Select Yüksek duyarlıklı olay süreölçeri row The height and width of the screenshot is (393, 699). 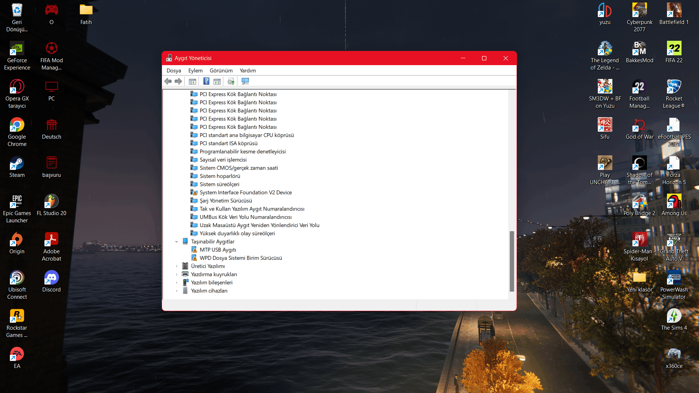(233, 234)
